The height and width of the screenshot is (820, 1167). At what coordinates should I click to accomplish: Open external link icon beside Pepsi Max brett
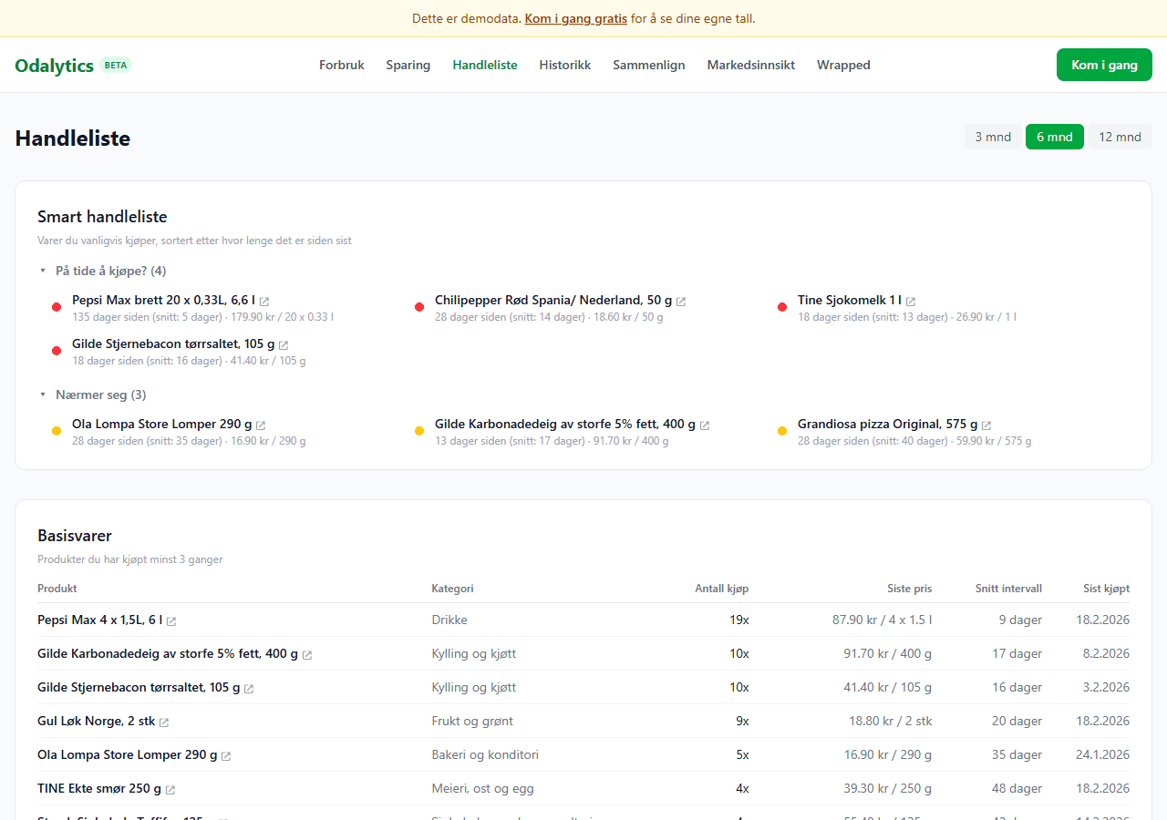(264, 302)
